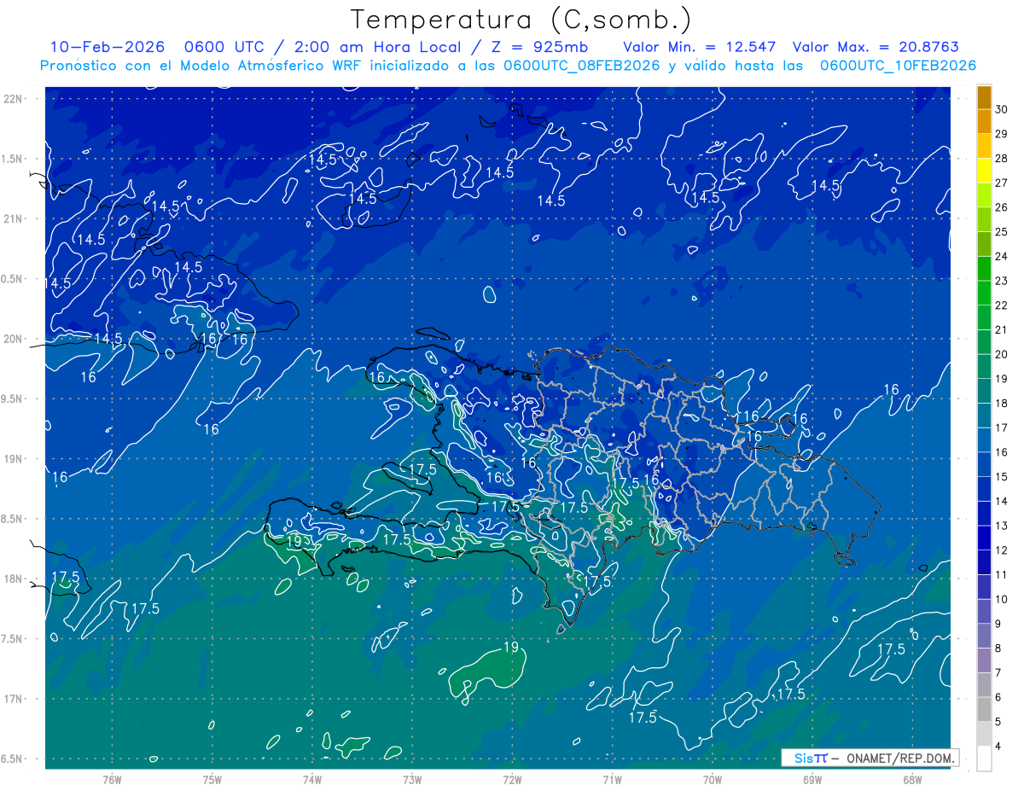
Task: Click the "71W" longitude axis label
Action: (612, 780)
